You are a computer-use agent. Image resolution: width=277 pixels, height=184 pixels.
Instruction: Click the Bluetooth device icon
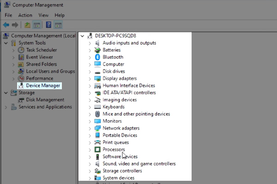click(97, 57)
